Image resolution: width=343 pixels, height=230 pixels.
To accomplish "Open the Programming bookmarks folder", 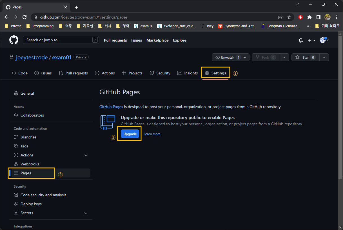I will (x=40, y=26).
